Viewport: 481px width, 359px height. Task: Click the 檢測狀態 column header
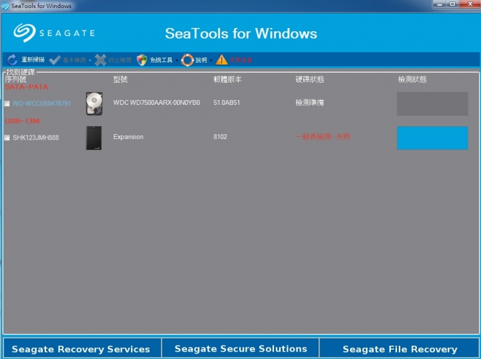tap(412, 79)
